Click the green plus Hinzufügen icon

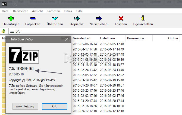click(11, 18)
